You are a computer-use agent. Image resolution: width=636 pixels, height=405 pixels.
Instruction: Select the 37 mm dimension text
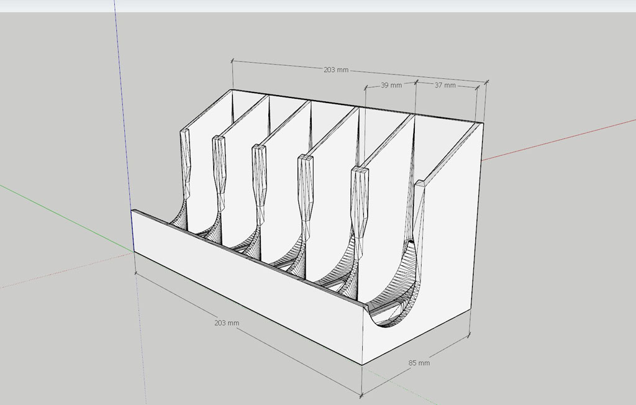click(x=445, y=85)
